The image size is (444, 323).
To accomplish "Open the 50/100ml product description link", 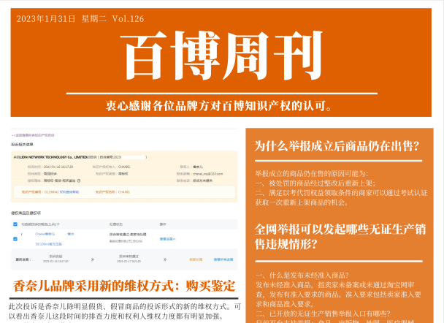I will tap(48, 244).
